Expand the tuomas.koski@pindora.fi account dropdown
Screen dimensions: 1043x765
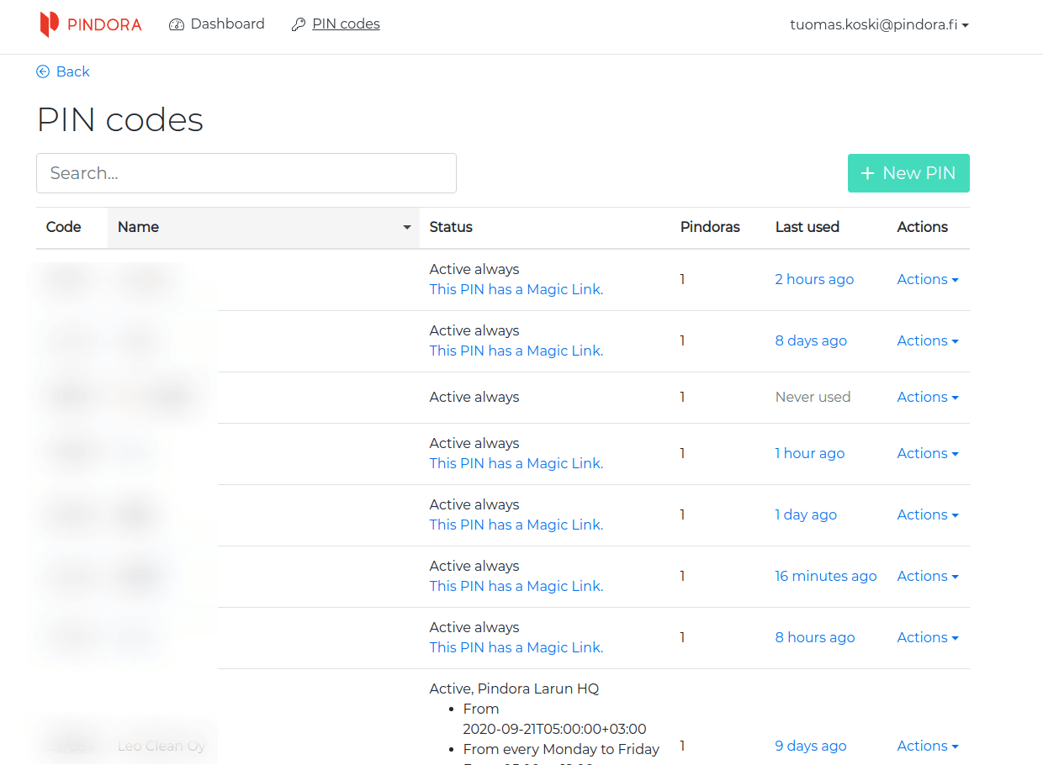tap(879, 24)
